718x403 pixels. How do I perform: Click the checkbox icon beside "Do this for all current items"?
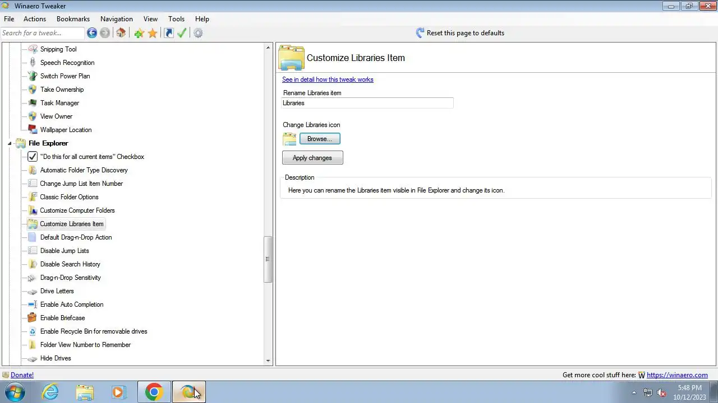click(x=33, y=157)
